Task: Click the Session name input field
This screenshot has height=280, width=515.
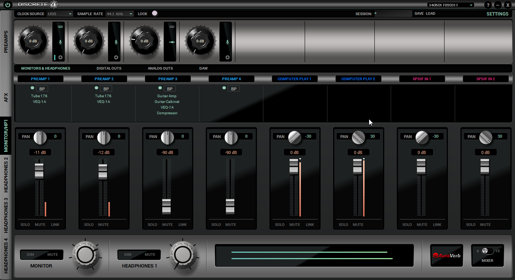Action: (x=393, y=14)
